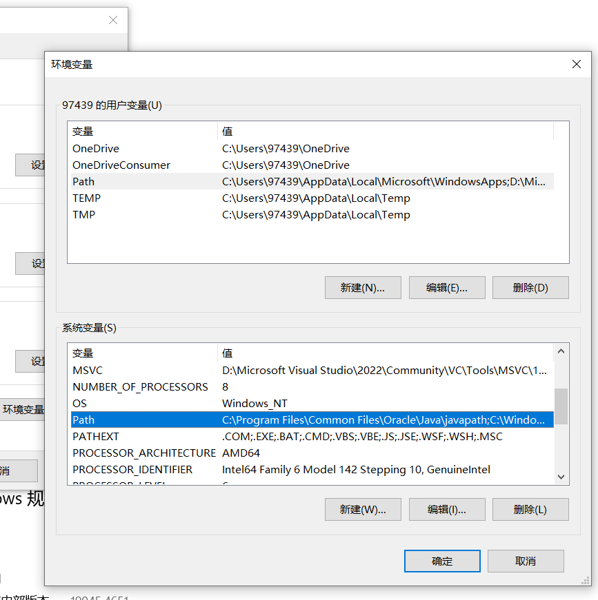Close the 环境变量 dialog window
Viewport: 598px width, 600px height.
click(x=577, y=64)
